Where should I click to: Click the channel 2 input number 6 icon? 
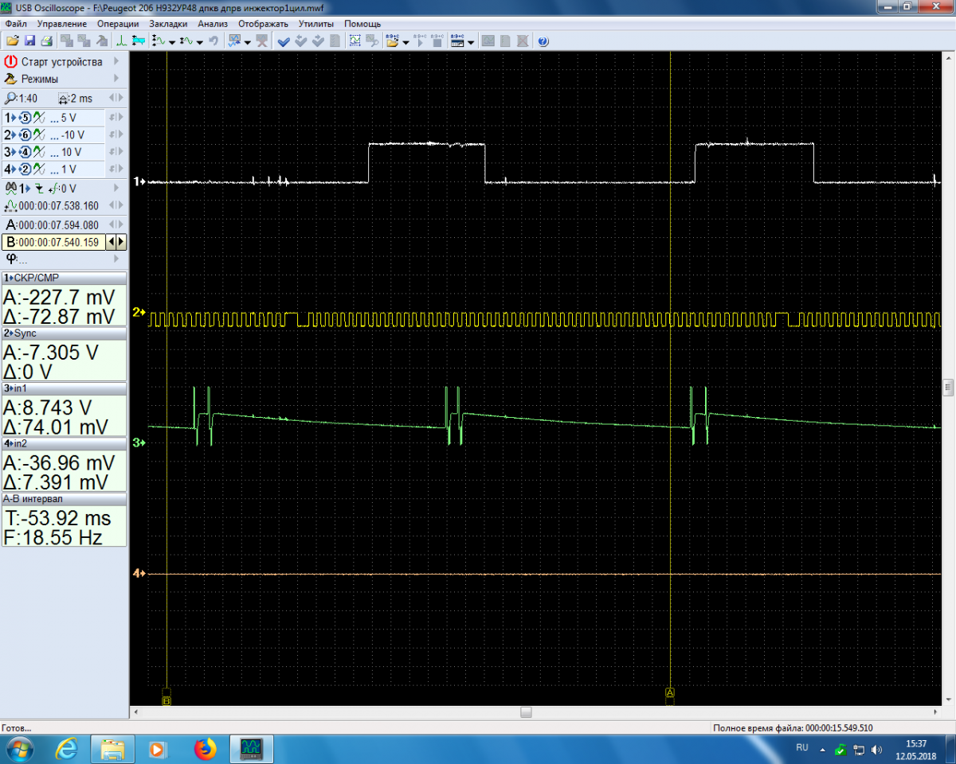click(x=24, y=134)
